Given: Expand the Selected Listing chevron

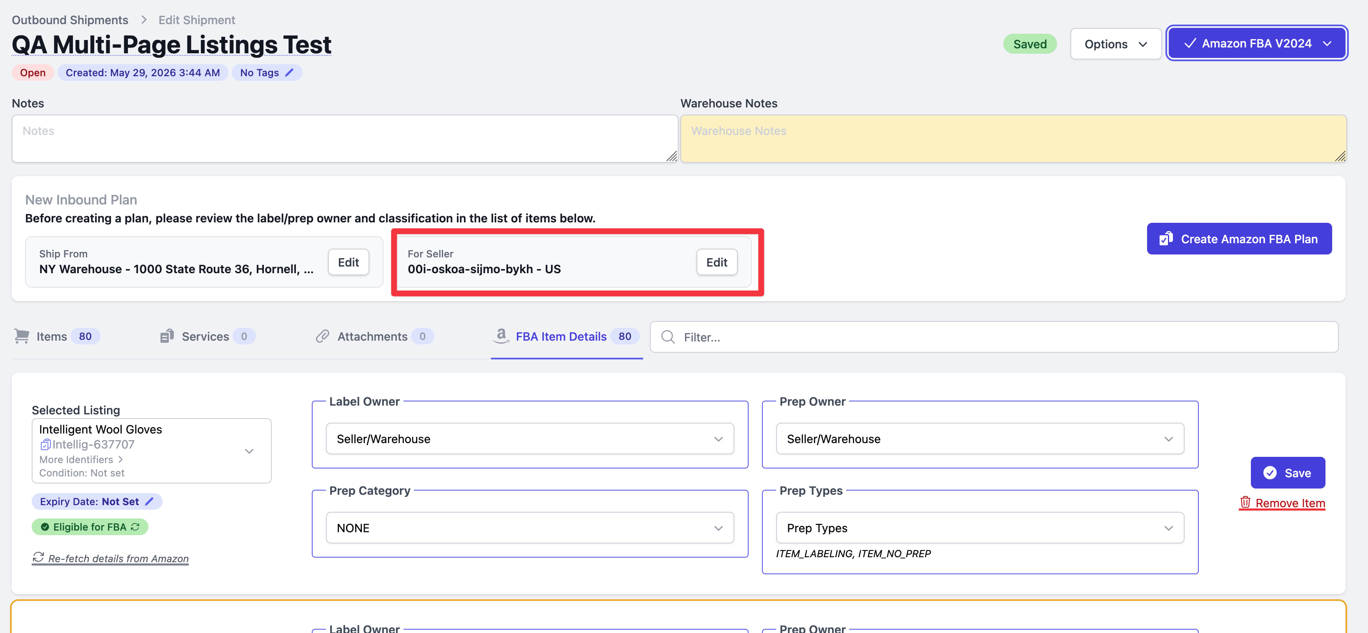Looking at the screenshot, I should click(x=249, y=451).
